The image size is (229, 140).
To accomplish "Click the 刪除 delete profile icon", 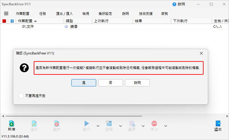I will tap(57, 124).
